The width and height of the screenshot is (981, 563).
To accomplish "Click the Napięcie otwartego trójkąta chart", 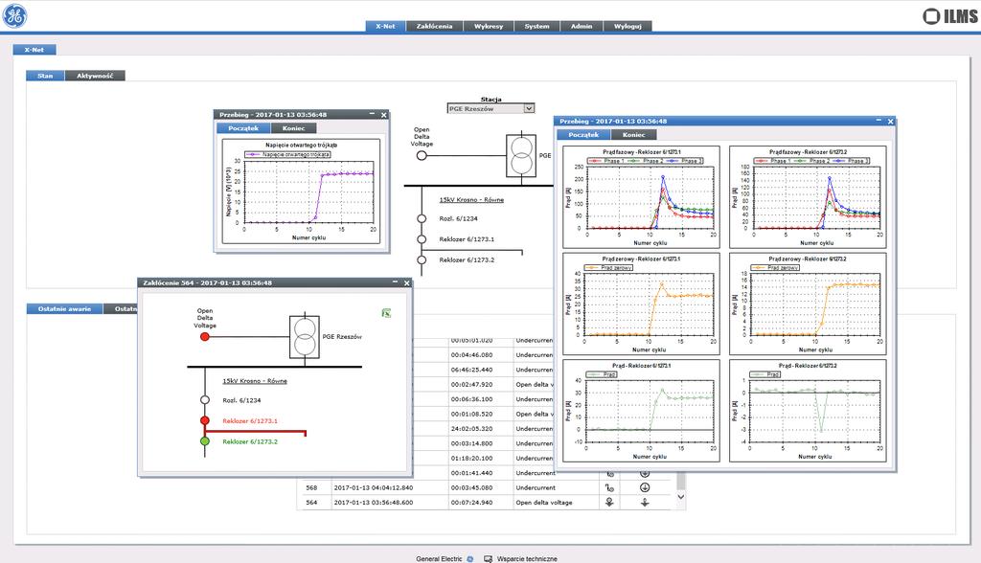I will [x=301, y=191].
